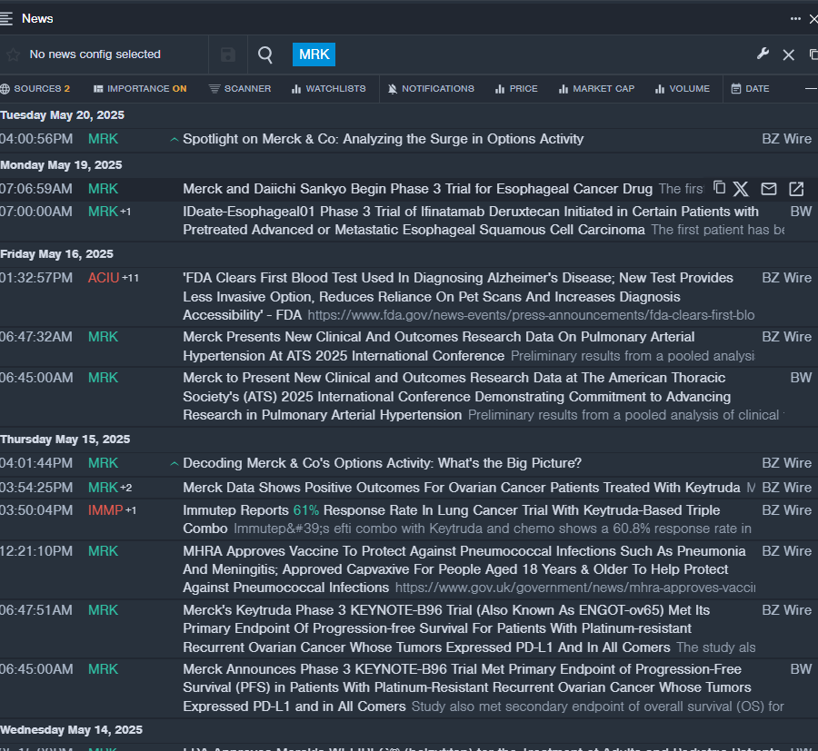Image resolution: width=818 pixels, height=751 pixels.
Task: Click MRK ticker on the 04:00:56PM row
Action: (103, 139)
